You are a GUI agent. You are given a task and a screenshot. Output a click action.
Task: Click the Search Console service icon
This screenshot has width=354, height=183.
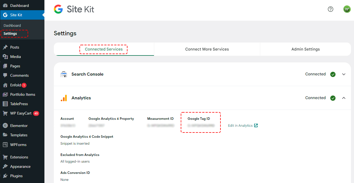pos(64,74)
